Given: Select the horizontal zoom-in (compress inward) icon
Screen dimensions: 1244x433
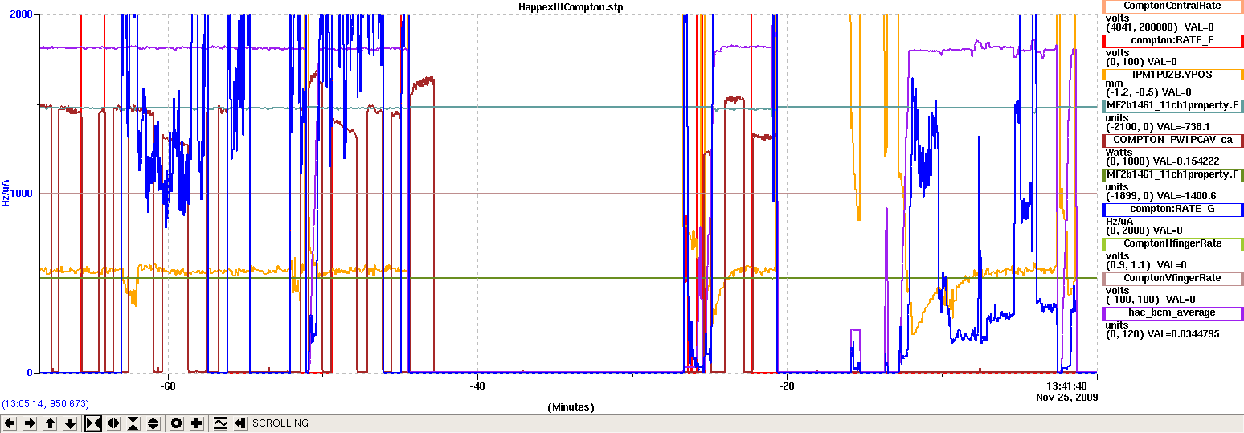Looking at the screenshot, I should pos(93,423).
